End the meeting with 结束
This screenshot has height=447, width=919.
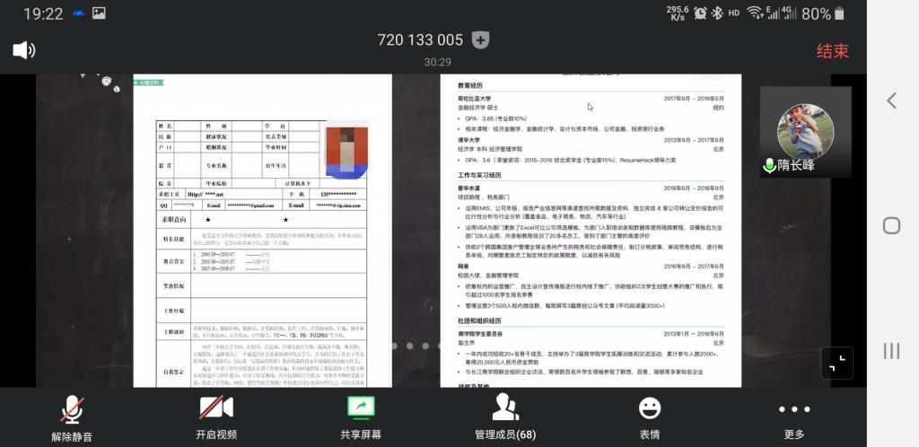832,51
